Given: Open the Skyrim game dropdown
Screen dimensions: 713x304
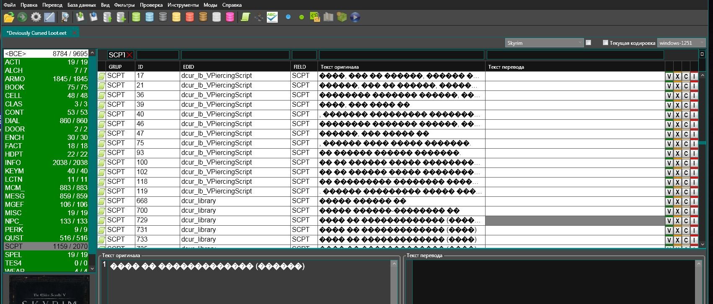Looking at the screenshot, I should tap(544, 43).
